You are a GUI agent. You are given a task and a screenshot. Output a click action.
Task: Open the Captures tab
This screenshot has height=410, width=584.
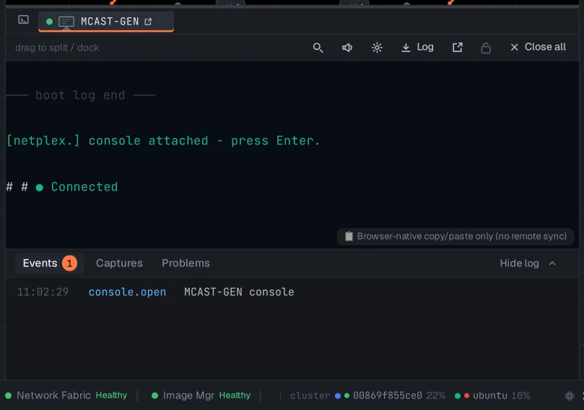tap(119, 263)
